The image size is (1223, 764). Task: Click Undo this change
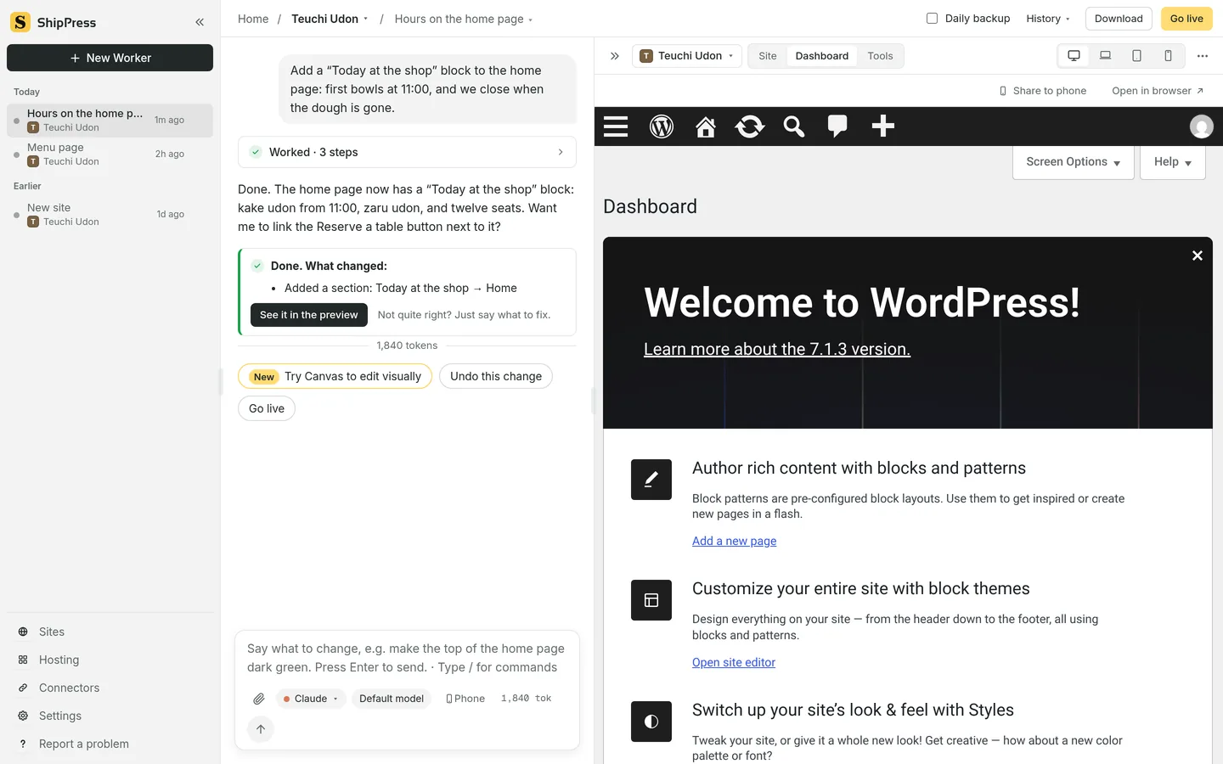point(496,376)
